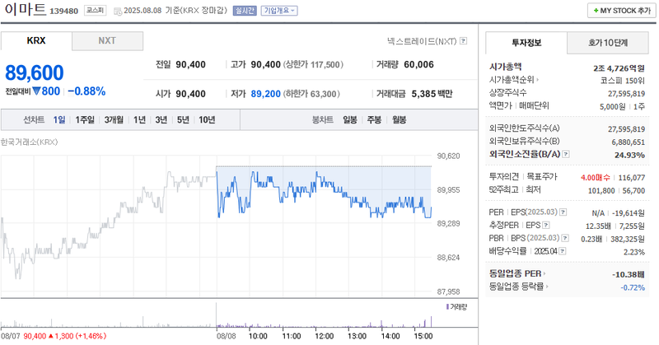Screen dimensions: 659x345
Task: Open help icon next to BPS(2025.03)
Action: pos(565,238)
